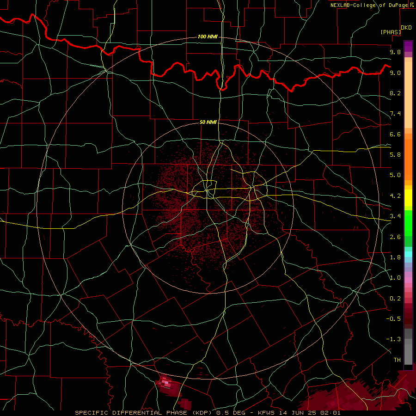Click the 3.4 scale value
Viewport: 416px width, 416px height.
395,216
